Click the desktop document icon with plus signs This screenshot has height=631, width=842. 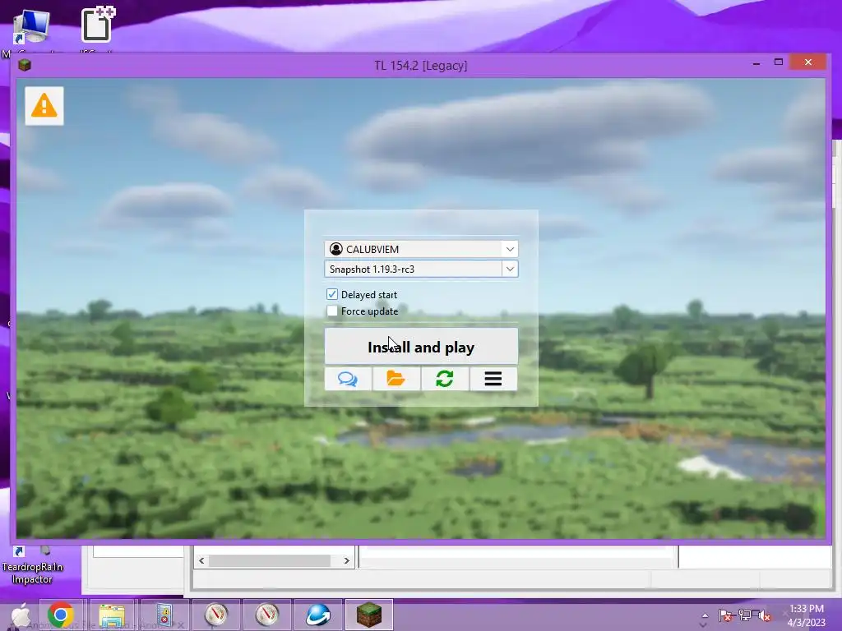[x=97, y=24]
